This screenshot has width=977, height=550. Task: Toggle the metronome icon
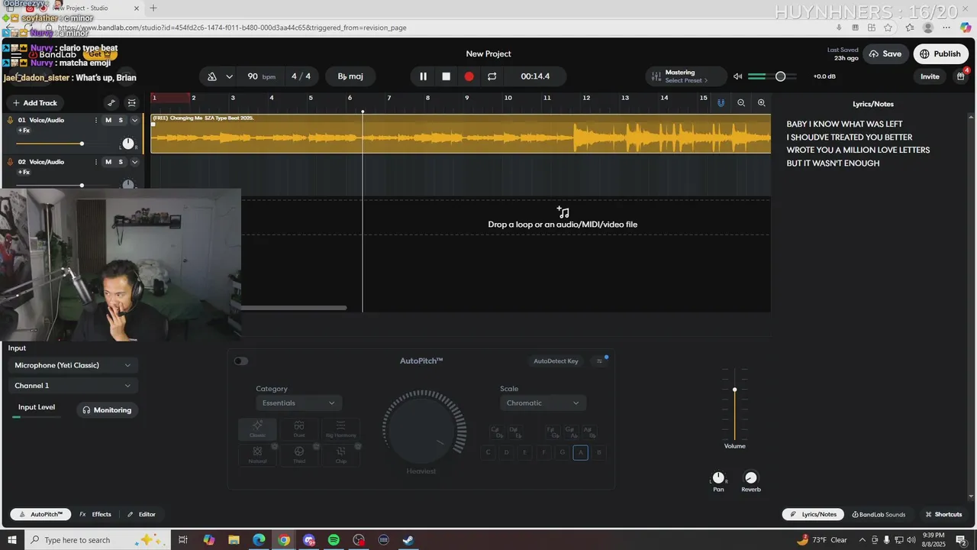(x=211, y=76)
